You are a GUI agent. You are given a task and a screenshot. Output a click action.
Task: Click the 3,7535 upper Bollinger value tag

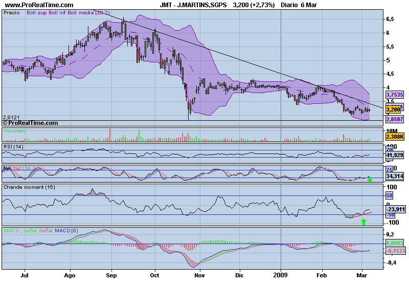tap(395, 95)
